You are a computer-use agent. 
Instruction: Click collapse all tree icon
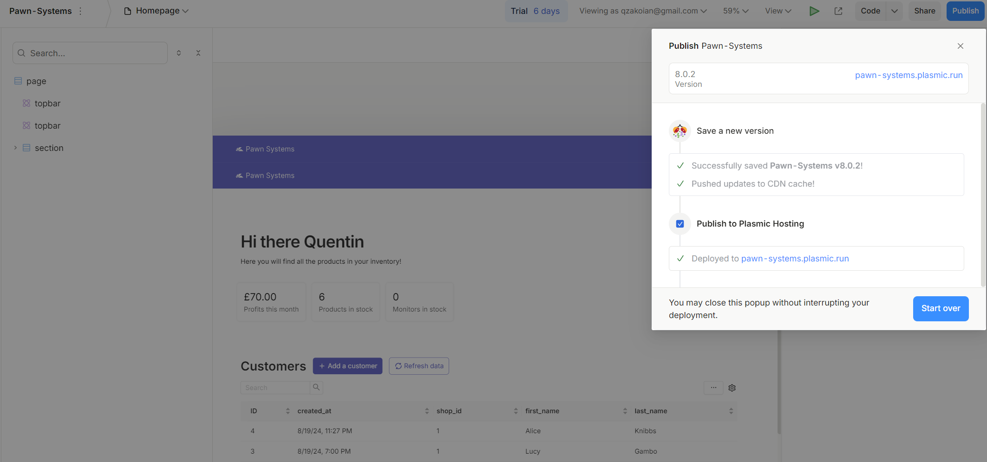pos(198,53)
